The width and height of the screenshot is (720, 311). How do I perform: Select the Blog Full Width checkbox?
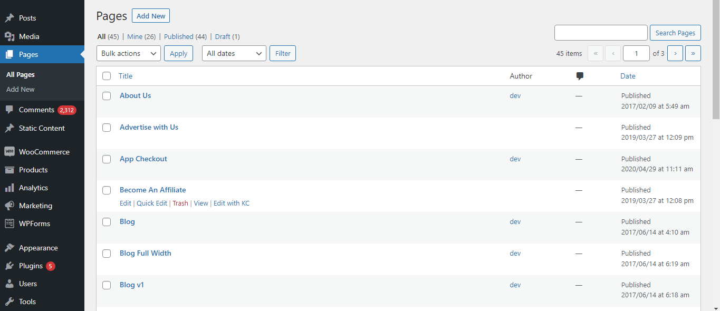pos(107,254)
